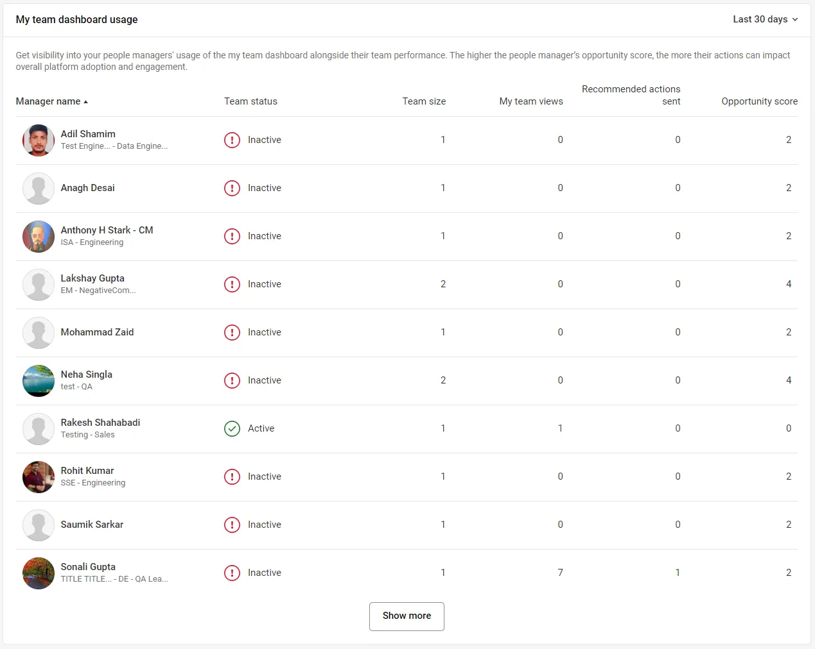Click the Team status column header
Screen dimensions: 815x649
[250, 101]
